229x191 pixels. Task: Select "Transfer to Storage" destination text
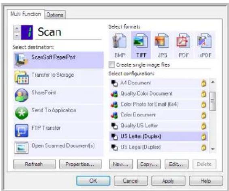pos(53,75)
